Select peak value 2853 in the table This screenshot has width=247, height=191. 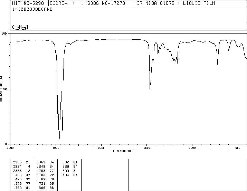(17, 171)
